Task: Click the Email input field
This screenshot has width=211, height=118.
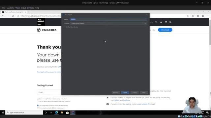Action: 49,92
